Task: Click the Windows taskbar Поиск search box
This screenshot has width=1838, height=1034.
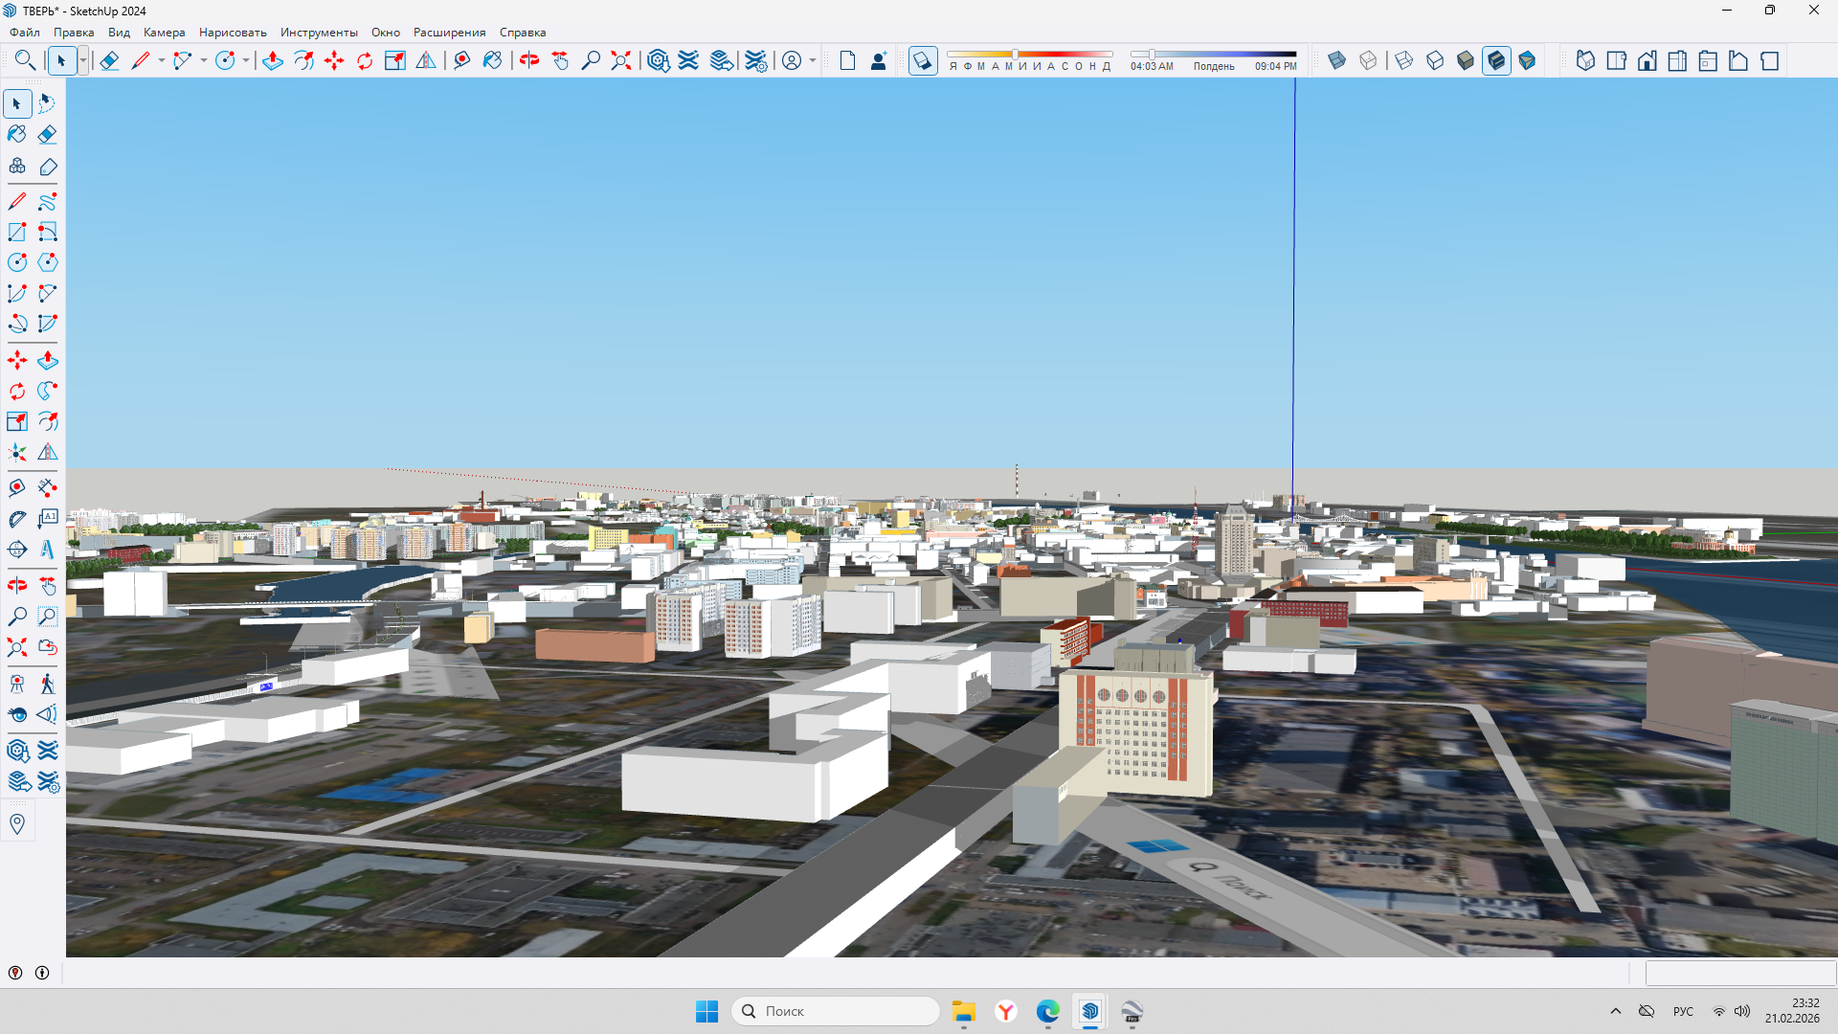Action: point(835,1011)
